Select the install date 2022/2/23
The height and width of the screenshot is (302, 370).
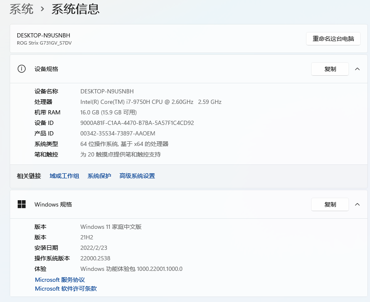tap(94, 248)
